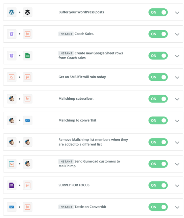The height and width of the screenshot is (218, 184).
Task: Click the Gumroad icon
Action: 12,164
